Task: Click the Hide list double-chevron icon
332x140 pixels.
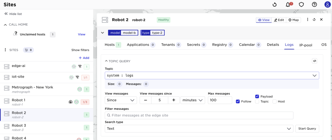Action: click(6, 14)
